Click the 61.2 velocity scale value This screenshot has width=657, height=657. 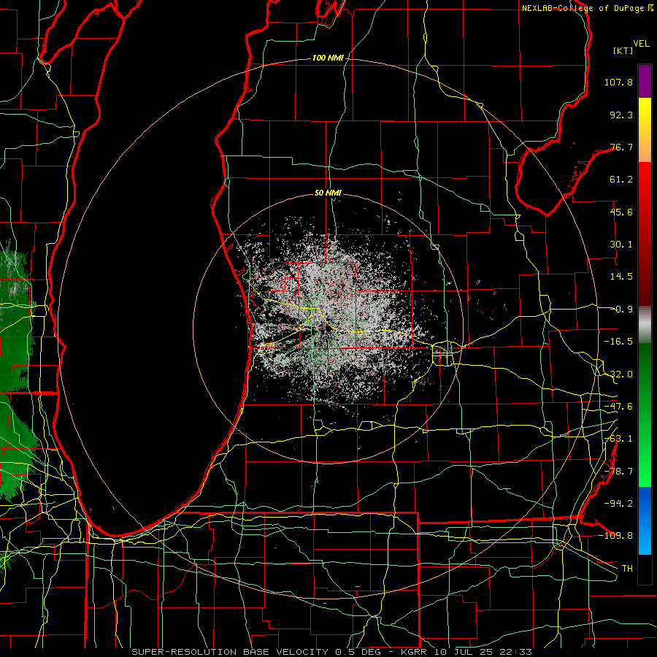pyautogui.click(x=621, y=180)
